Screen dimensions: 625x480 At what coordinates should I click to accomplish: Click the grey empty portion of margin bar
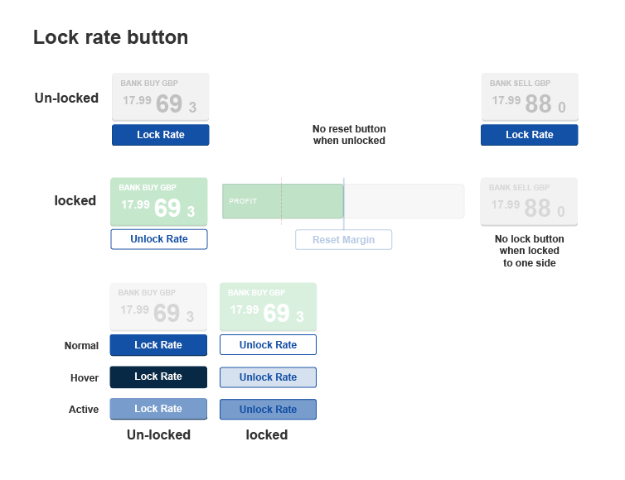tap(404, 201)
